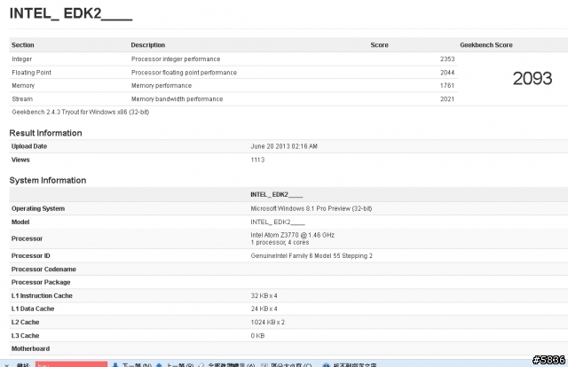Click the Views label
Image resolution: width=568 pixels, height=367 pixels.
(20, 160)
